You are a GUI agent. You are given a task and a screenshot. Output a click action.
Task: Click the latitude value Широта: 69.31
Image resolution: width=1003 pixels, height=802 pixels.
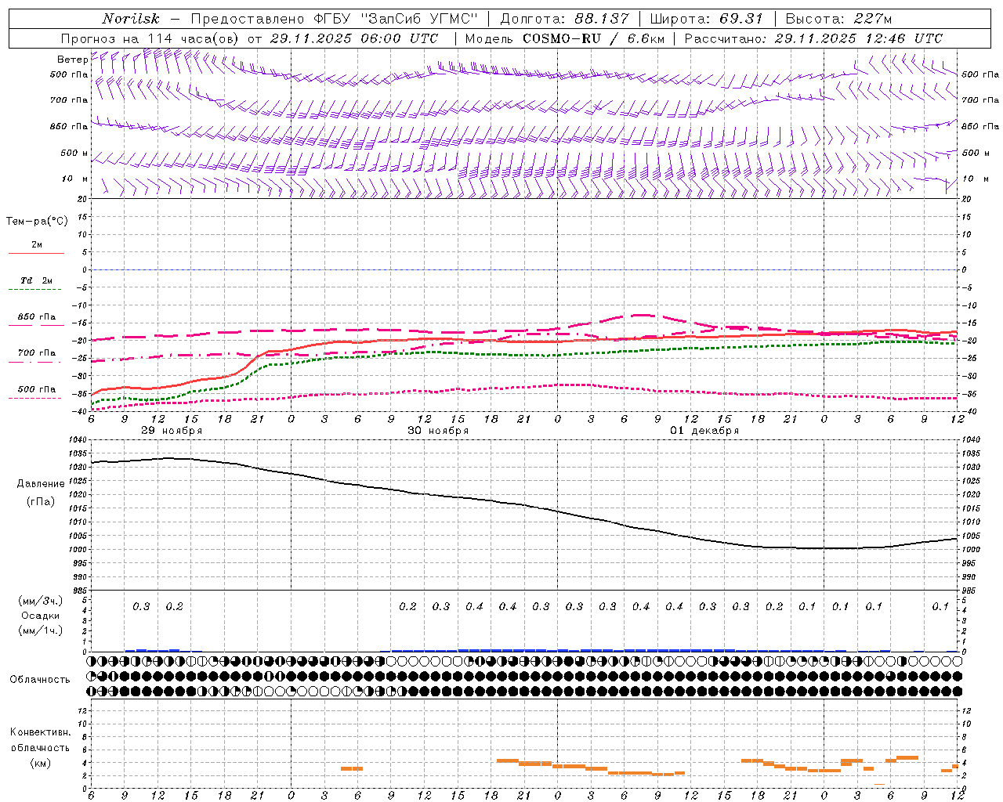706,19
